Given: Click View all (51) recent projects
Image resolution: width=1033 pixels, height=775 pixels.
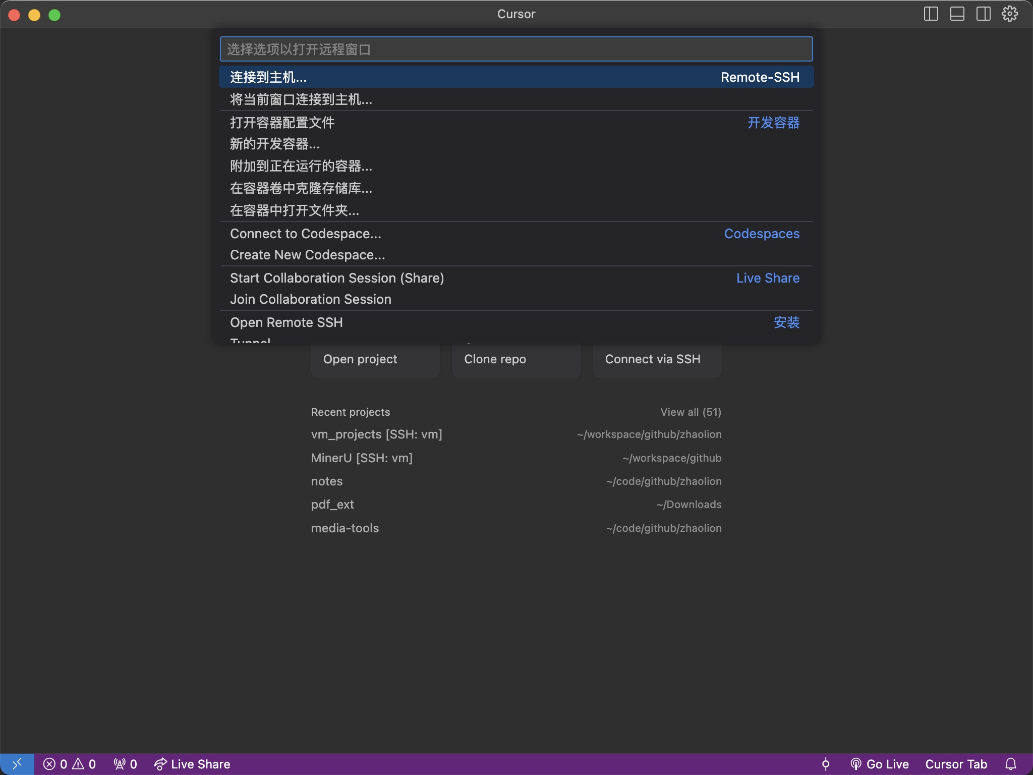Looking at the screenshot, I should tap(691, 412).
